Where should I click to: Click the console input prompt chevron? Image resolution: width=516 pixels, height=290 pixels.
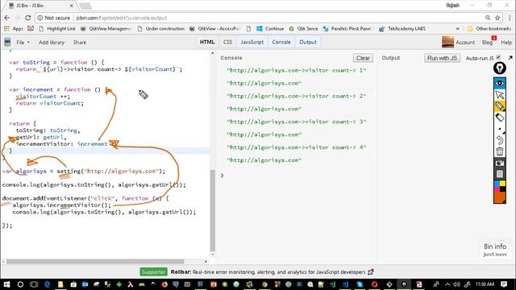click(223, 176)
